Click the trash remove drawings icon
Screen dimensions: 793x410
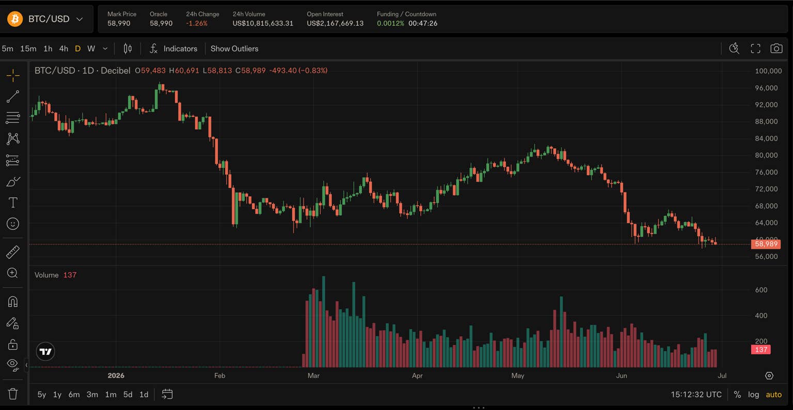click(x=13, y=394)
